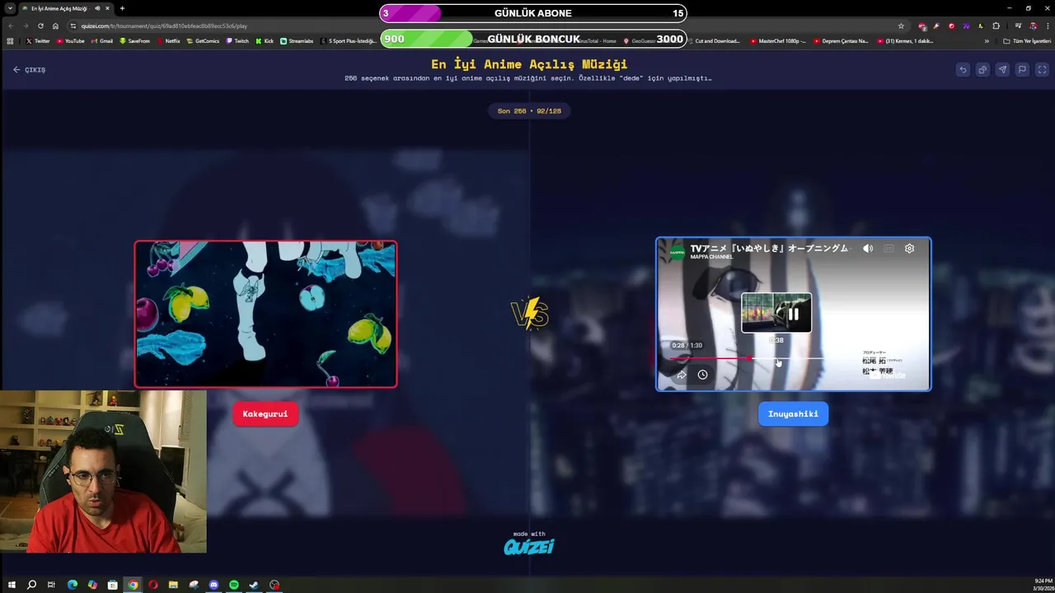This screenshot has width=1055, height=593.
Task: Click the watch later clock icon
Action: coord(702,375)
